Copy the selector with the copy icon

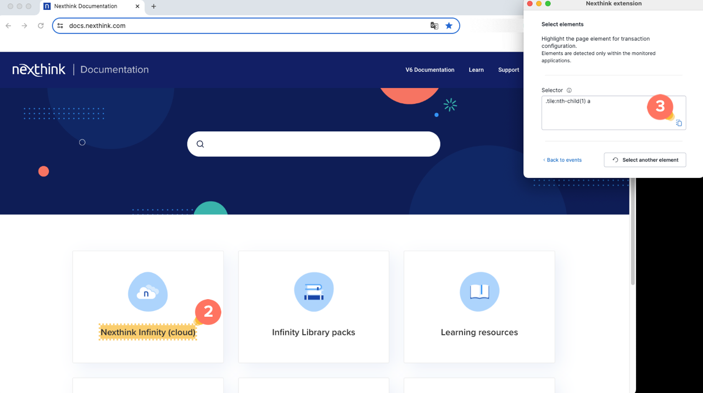[x=679, y=123]
